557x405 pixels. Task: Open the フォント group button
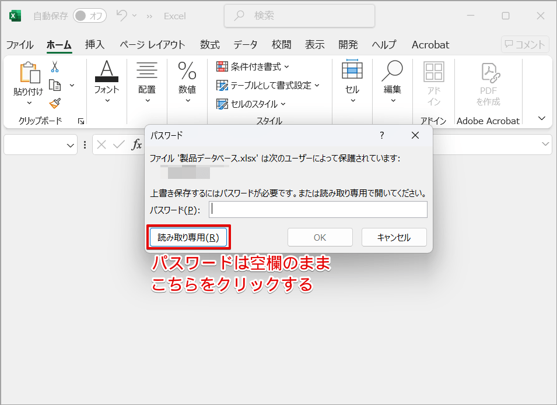pos(107,82)
